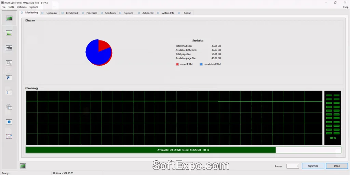Click the Optimize button
The image size is (350, 175).
(313, 166)
